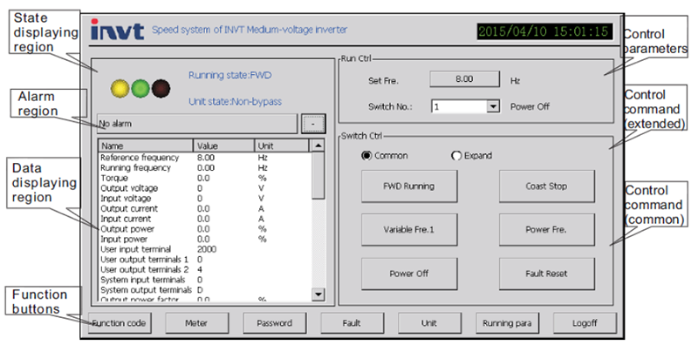This screenshot has height=352, width=698.
Task: Click the yellow status indicator light
Action: (120, 89)
